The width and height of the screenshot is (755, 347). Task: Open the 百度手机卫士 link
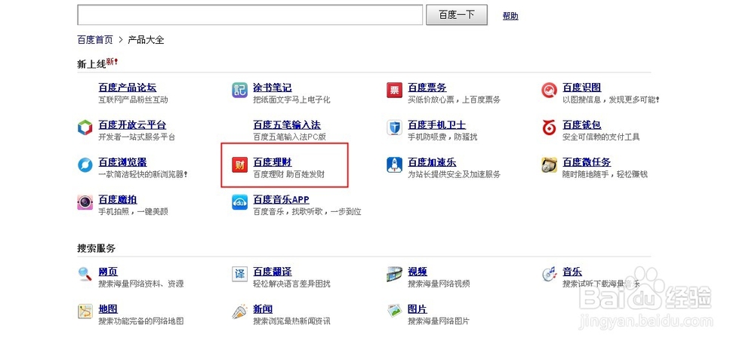(436, 125)
